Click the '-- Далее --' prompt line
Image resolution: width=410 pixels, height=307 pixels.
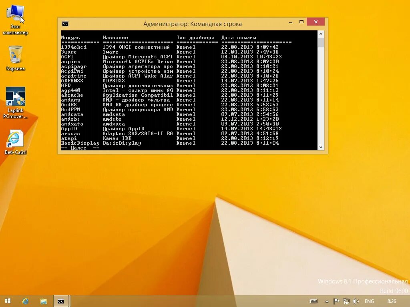80,148
